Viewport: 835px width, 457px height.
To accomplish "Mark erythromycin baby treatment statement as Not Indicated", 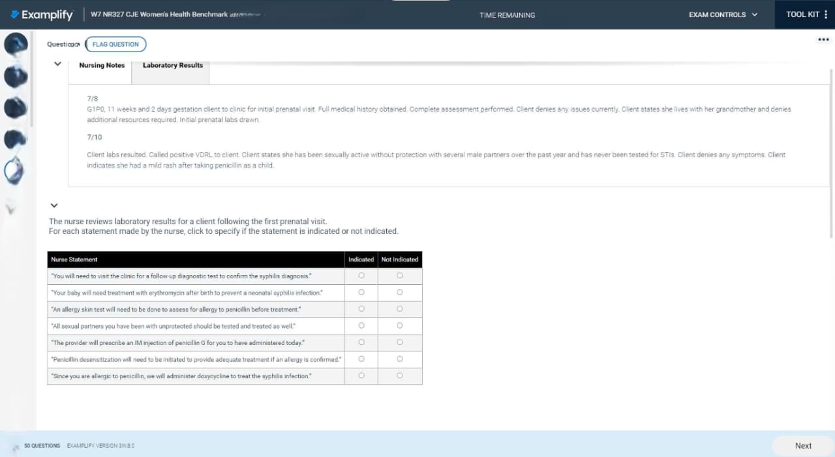I will click(x=400, y=293).
